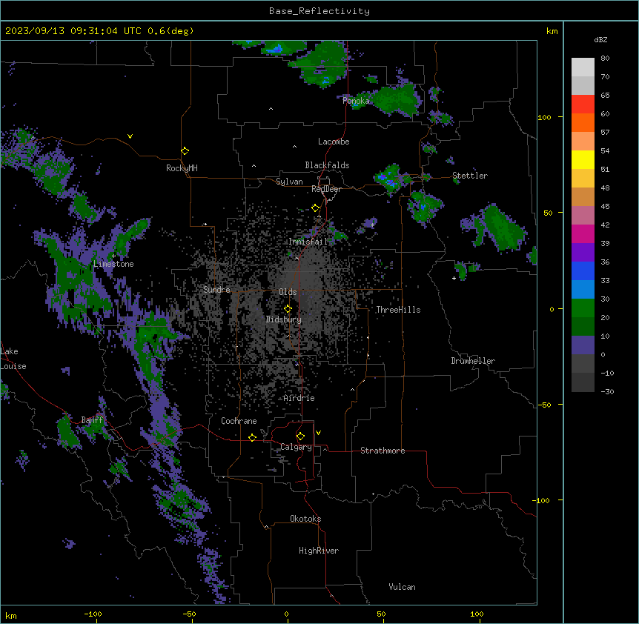Click the RedDeer label

326,189
